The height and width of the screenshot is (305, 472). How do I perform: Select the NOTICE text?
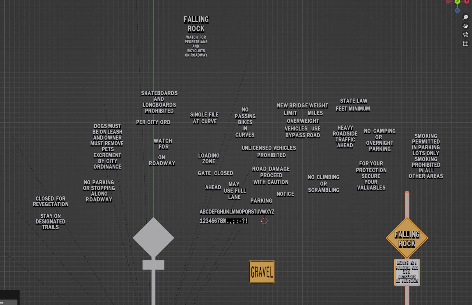coord(285,194)
